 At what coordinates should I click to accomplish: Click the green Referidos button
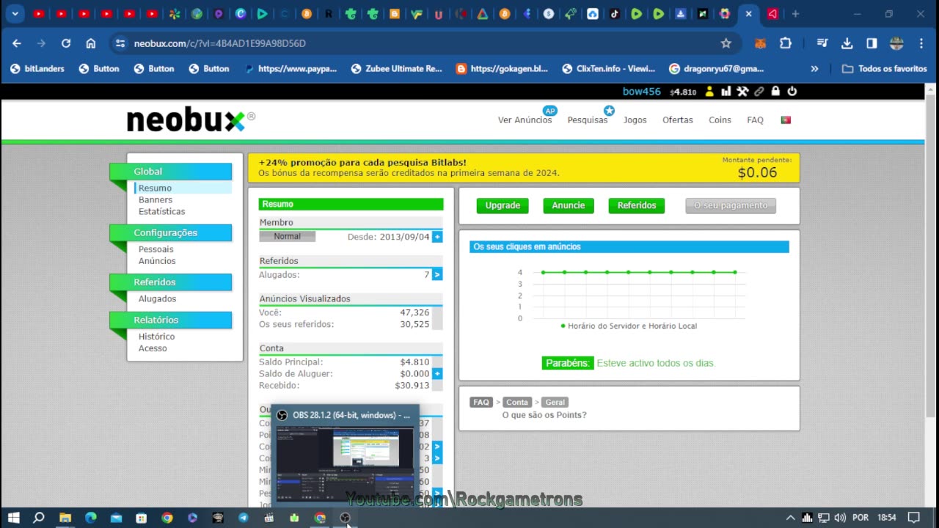click(637, 205)
